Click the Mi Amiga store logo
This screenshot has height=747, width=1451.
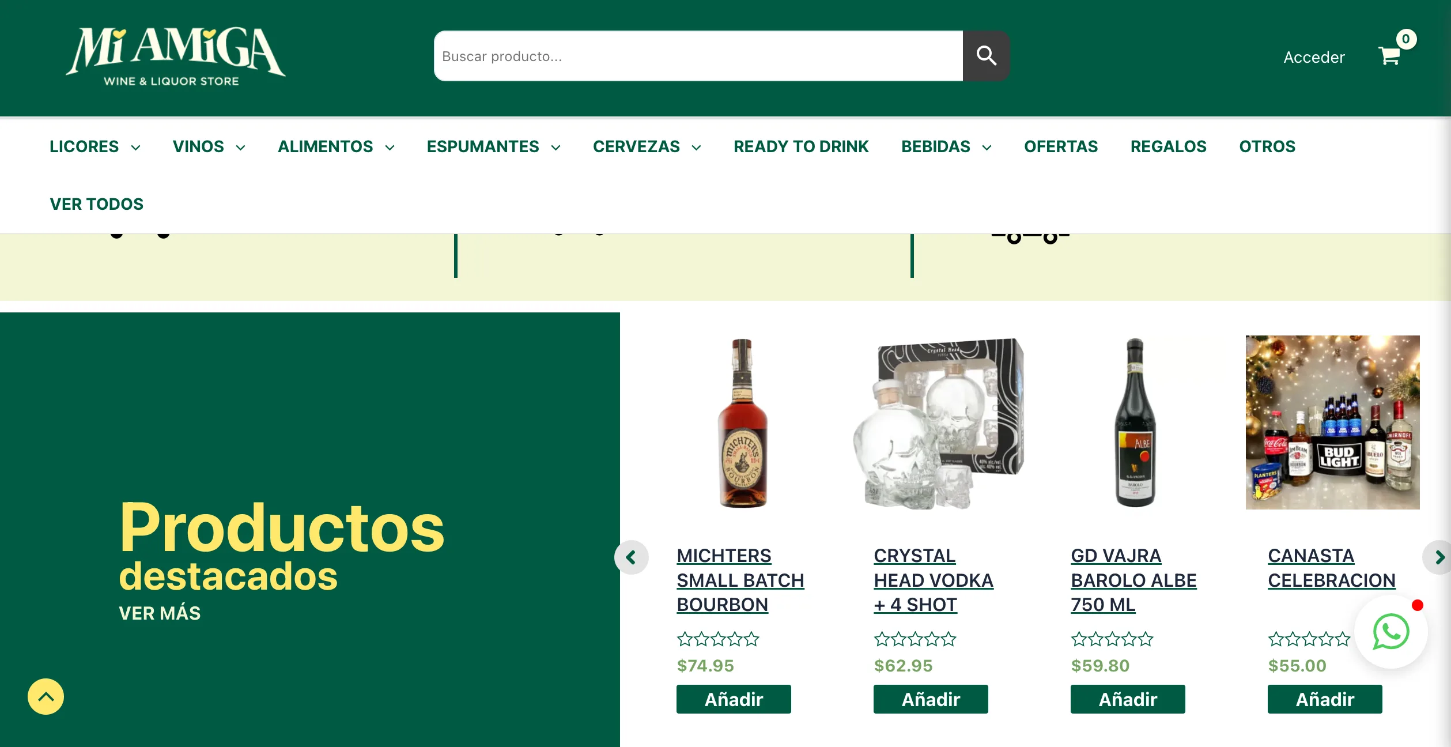[x=176, y=56]
